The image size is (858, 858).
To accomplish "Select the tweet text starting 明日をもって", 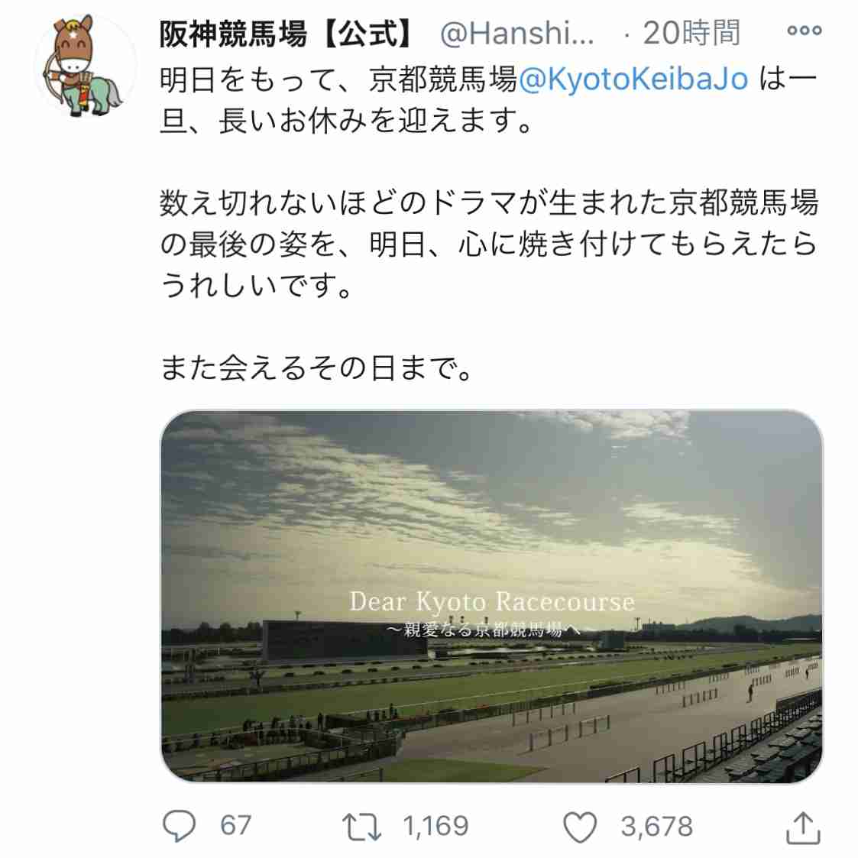I will [488, 99].
